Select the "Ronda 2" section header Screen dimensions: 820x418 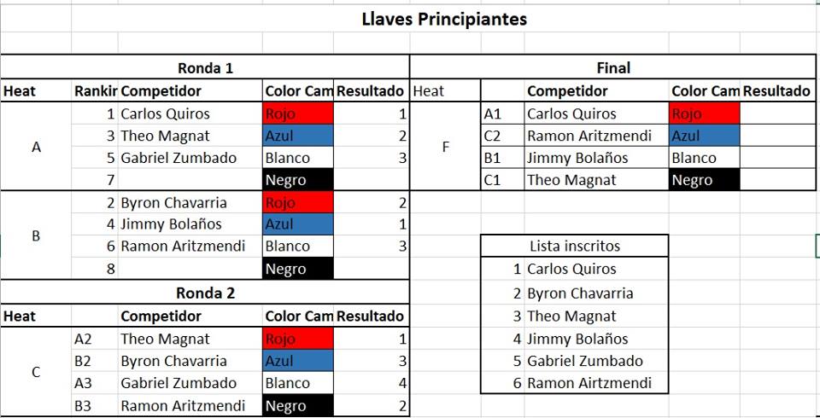205,293
